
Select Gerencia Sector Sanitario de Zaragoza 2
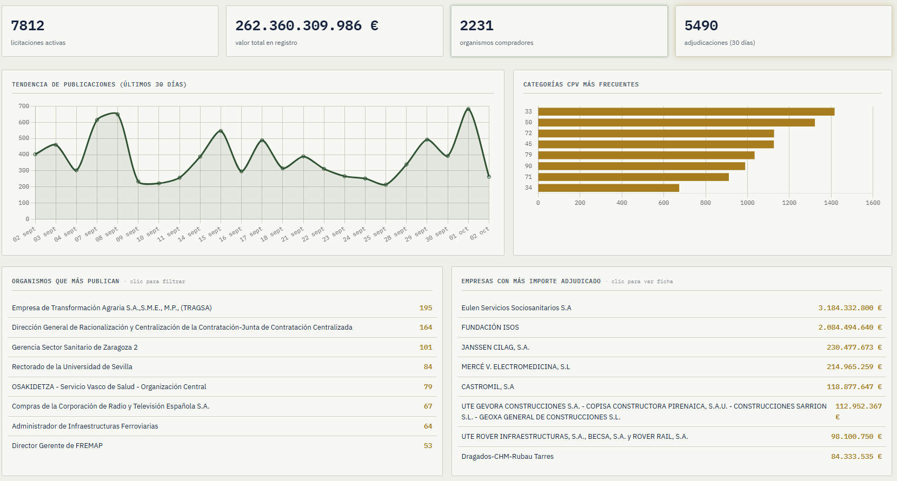tap(222, 348)
